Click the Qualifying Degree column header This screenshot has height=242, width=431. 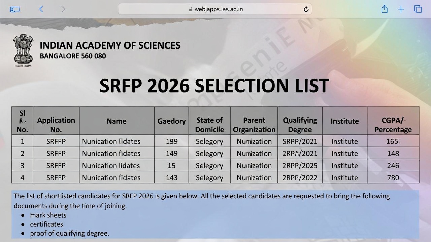pyautogui.click(x=300, y=125)
